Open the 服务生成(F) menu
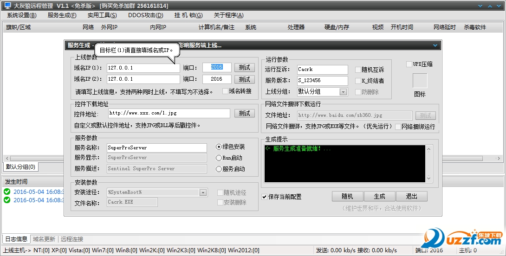This screenshot has height=256, width=506. 62,15
